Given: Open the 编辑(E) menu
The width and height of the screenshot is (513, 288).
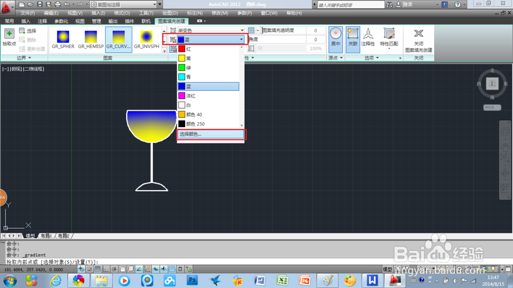Looking at the screenshot, I should pos(51,13).
